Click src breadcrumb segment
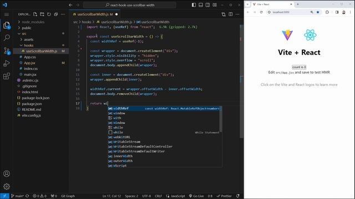Viewport: 355px width, 199px height. click(75, 22)
